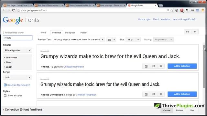Add Roboto Condensed to Collection

point(182,94)
